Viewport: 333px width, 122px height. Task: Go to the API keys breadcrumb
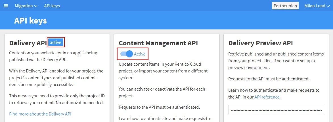tap(52, 6)
